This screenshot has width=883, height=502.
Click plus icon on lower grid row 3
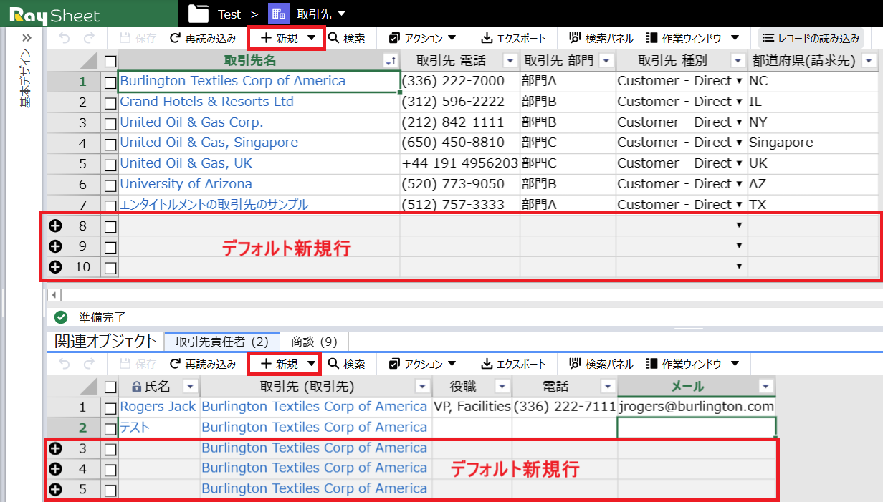55,448
